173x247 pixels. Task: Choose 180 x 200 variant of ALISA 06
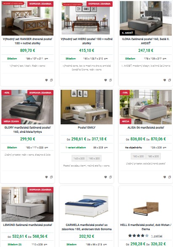[153, 156]
